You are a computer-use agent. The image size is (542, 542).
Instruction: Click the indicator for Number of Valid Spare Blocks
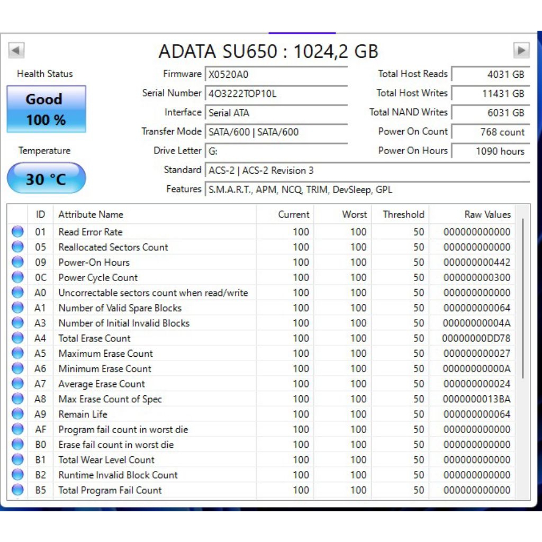[x=17, y=308]
